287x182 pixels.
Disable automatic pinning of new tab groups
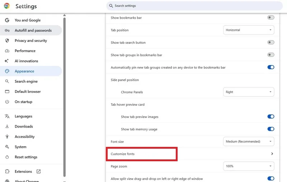pyautogui.click(x=271, y=67)
